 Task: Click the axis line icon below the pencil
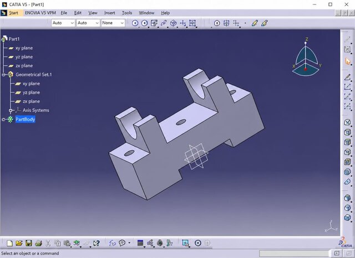(x=348, y=87)
